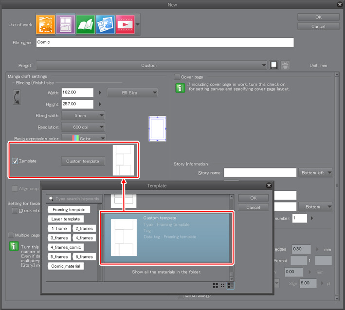Click the save preset icon
Screen dimensions: 345x310
[x=273, y=65]
